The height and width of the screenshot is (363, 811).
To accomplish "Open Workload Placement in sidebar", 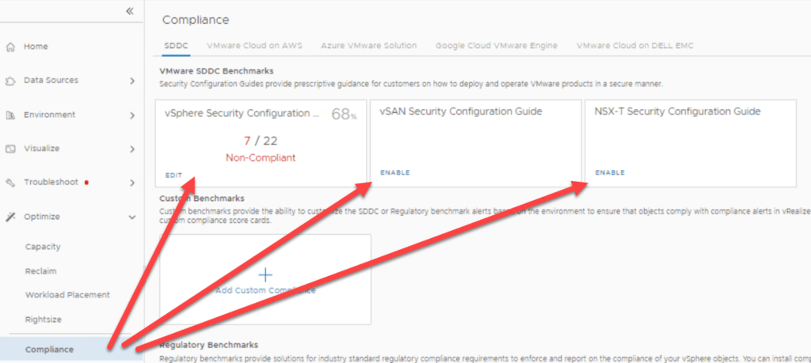I will point(67,295).
